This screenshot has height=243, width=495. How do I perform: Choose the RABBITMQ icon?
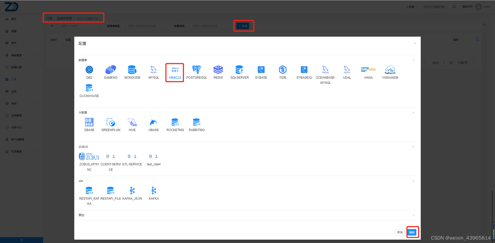(196, 122)
